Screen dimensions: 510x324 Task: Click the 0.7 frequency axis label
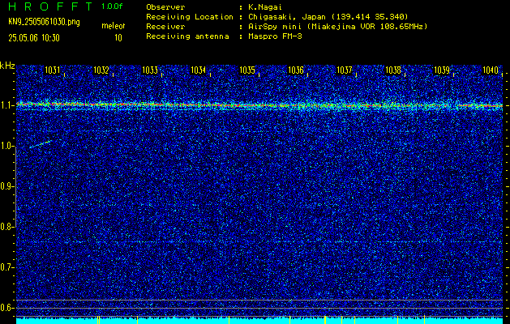coord(6,267)
